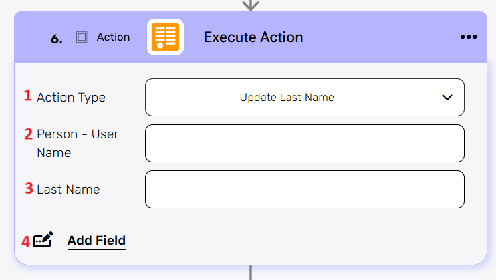Screen dimensions: 496x280
Task: Click the Add Field link
Action: pyautogui.click(x=96, y=241)
